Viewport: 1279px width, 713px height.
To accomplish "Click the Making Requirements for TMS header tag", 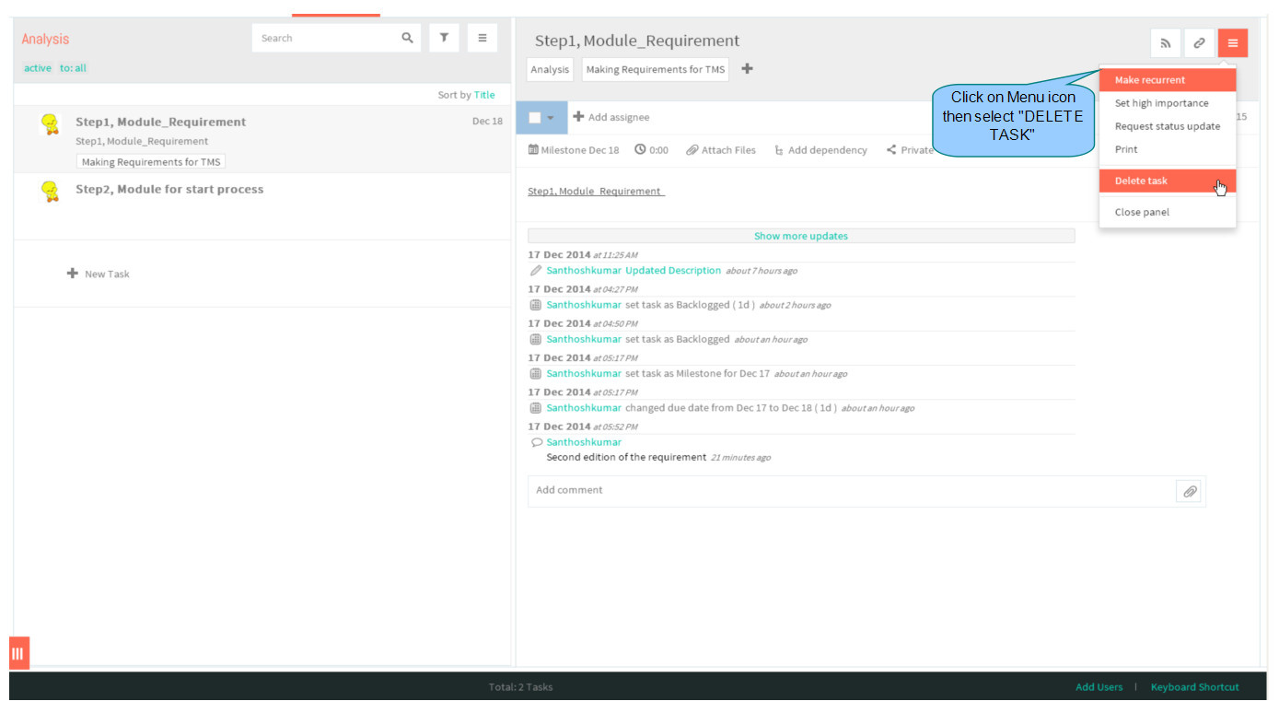I will point(656,70).
